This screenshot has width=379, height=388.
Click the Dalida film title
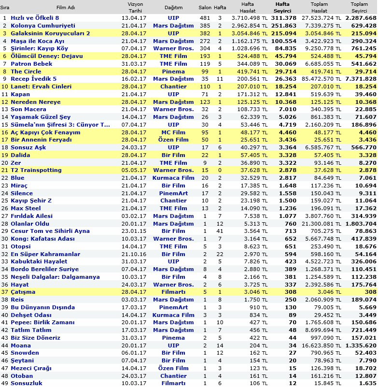pyautogui.click(x=21, y=155)
